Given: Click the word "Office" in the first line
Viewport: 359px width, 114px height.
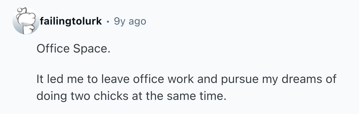Looking at the screenshot, I should 53,49.
